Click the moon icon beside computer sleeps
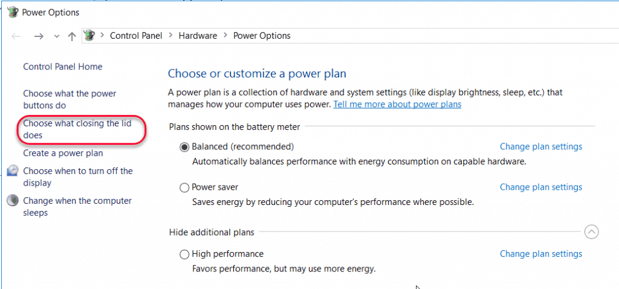 tap(13, 201)
